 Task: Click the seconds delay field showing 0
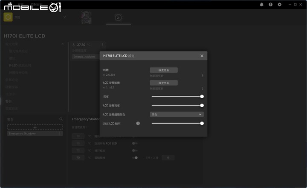(168, 158)
